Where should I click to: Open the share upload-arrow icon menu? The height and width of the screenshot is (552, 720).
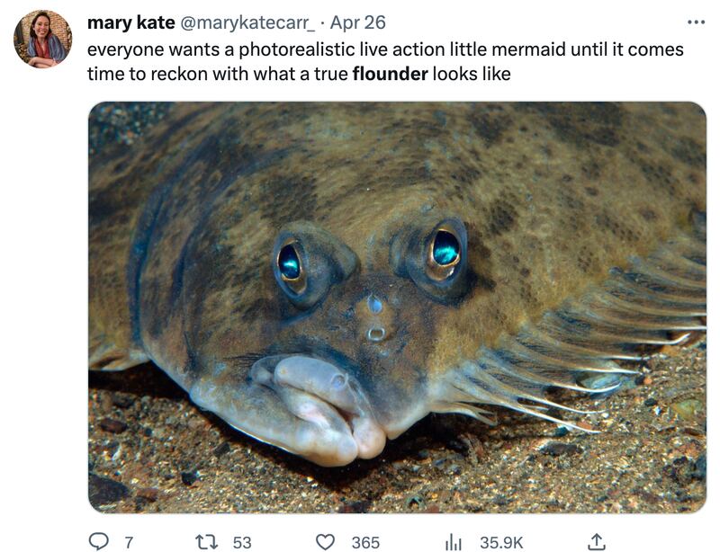[595, 541]
